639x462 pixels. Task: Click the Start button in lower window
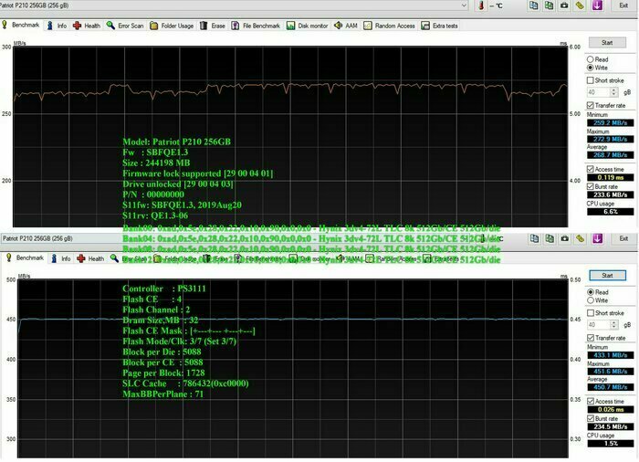(607, 275)
